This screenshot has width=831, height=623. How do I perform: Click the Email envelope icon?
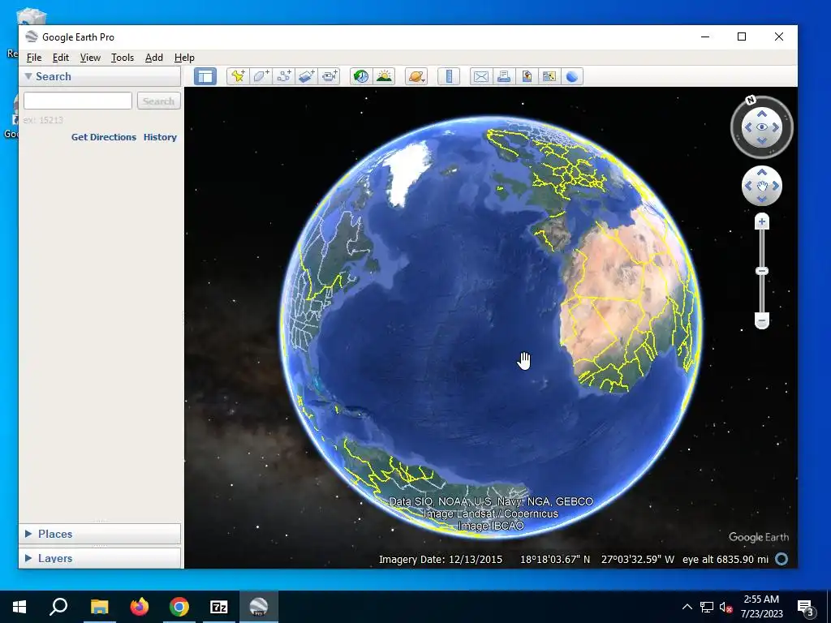[481, 76]
